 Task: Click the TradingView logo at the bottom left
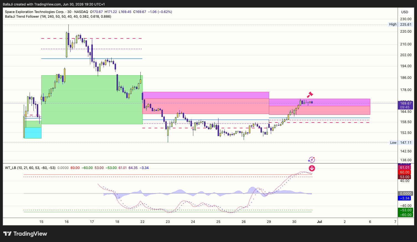tap(25, 234)
